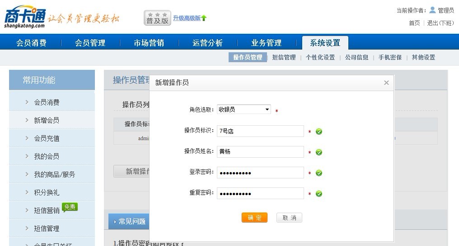Click the 管理员 user avatar icon
Screen dimensions: 459x246
pyautogui.click(x=432, y=10)
